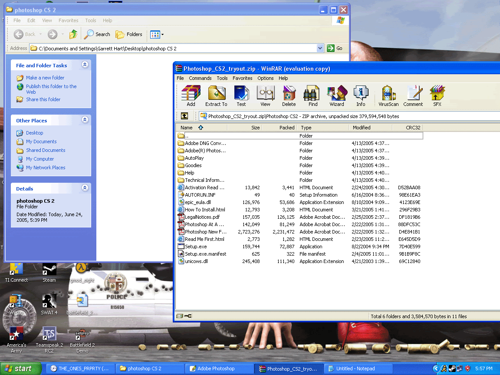500x375 pixels.
Task: Add an archive Comment
Action: (x=413, y=95)
